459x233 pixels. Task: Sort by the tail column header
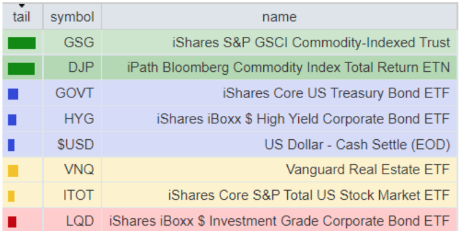21,17
